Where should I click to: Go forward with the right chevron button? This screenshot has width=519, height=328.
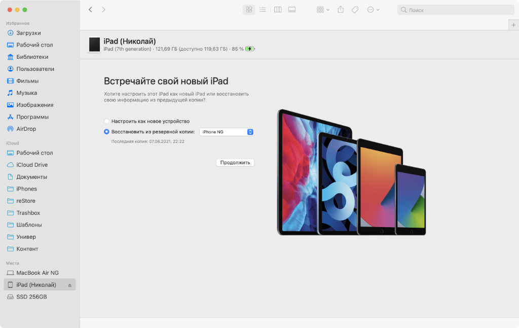[103, 10]
